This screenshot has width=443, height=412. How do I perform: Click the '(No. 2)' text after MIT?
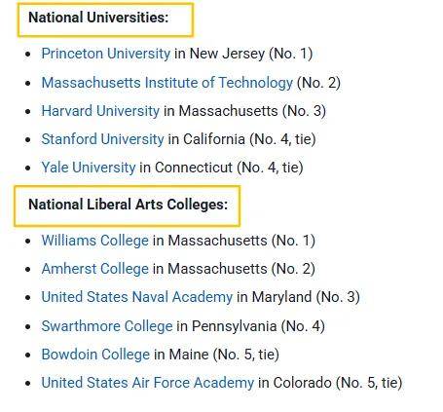tap(318, 83)
